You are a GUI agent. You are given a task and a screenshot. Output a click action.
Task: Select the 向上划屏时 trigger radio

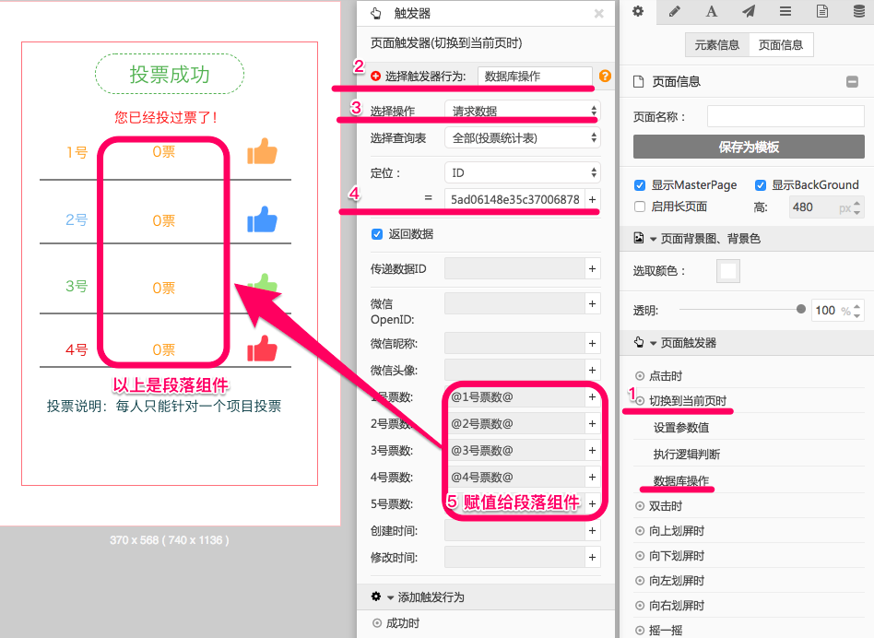640,531
